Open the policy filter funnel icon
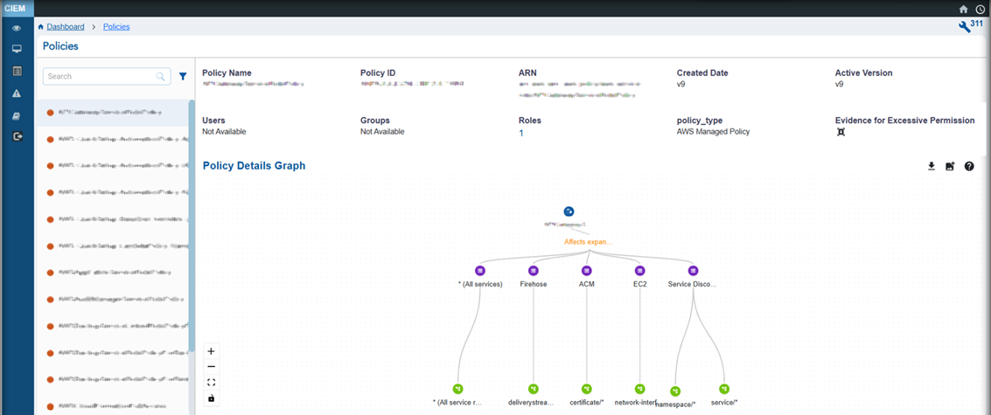 click(183, 77)
